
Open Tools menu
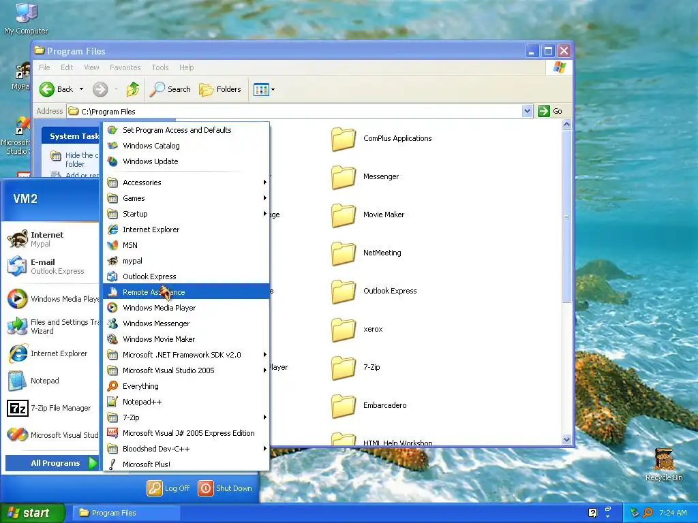[160, 67]
